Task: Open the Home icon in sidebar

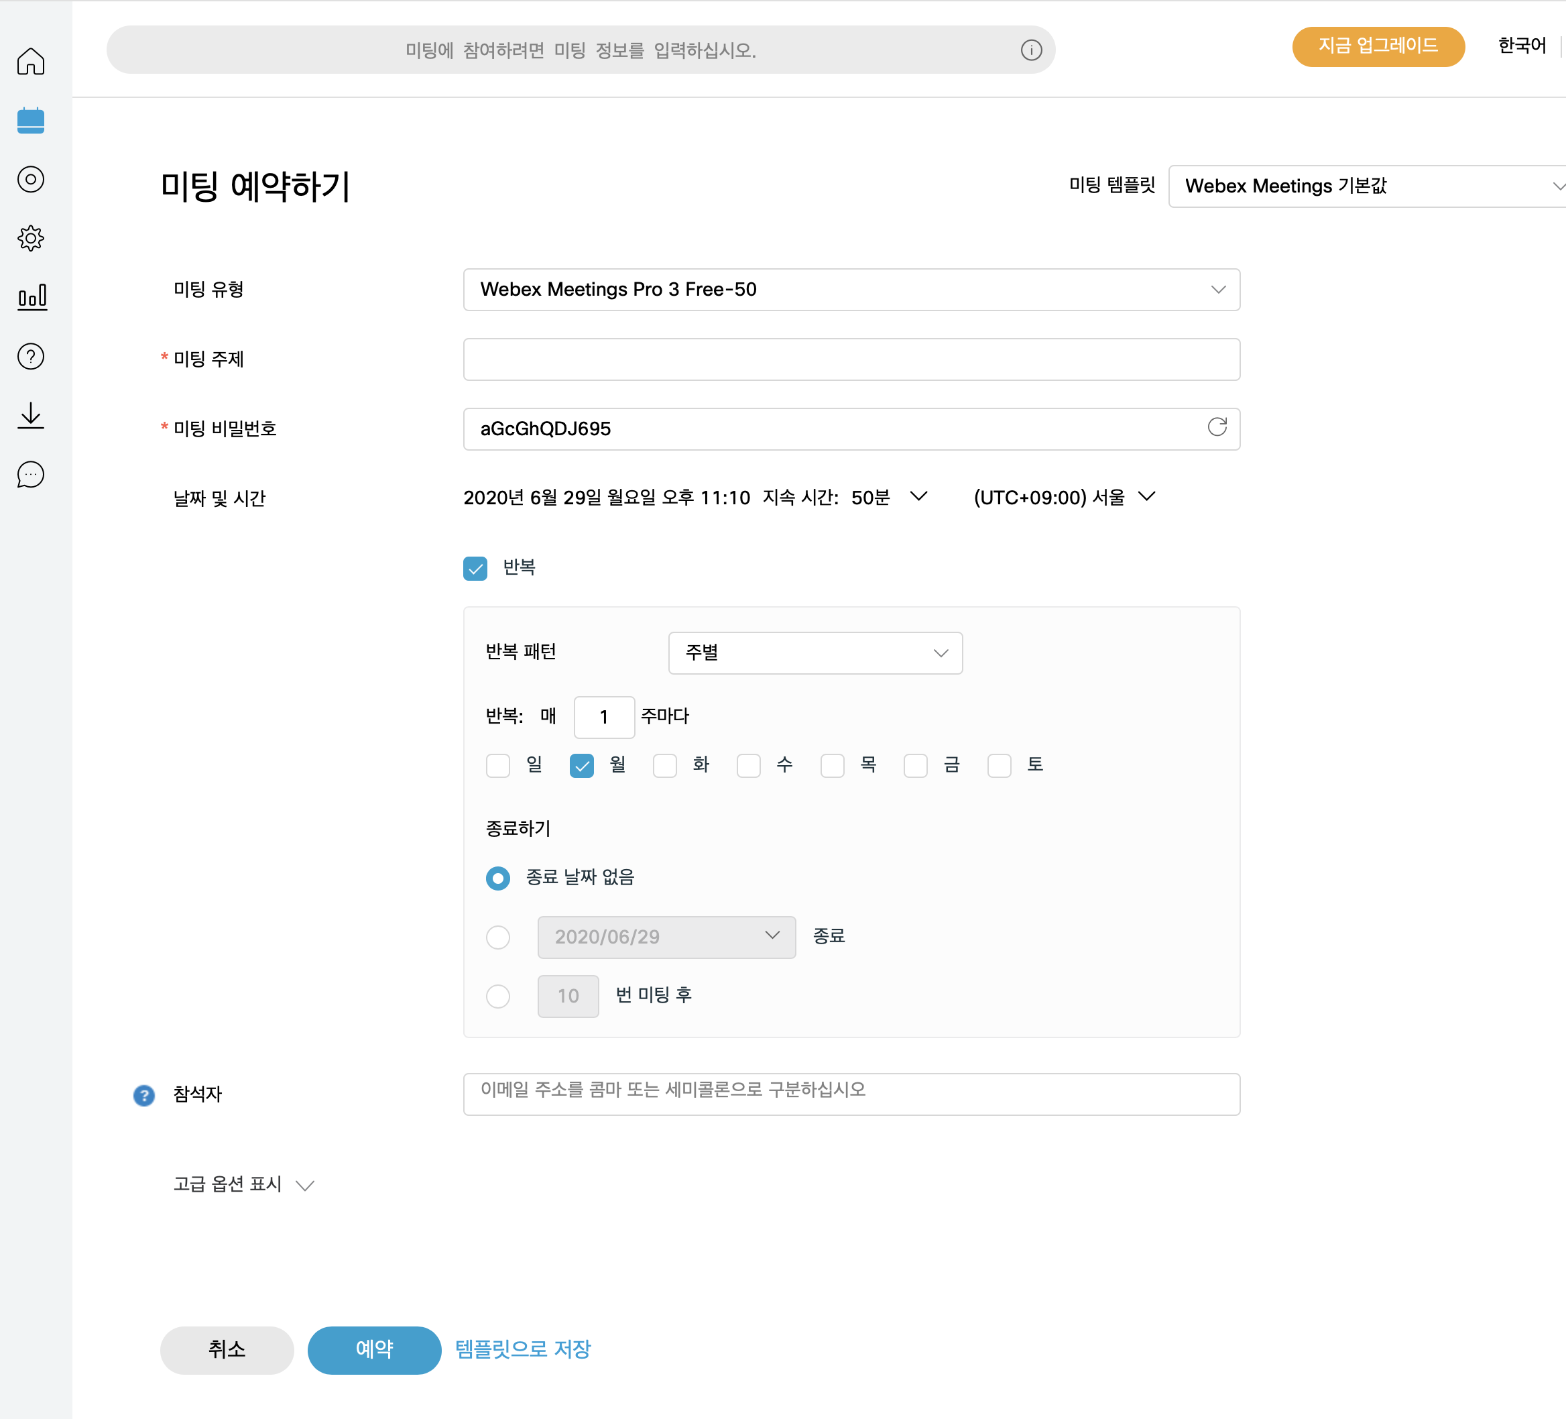Action: pyautogui.click(x=31, y=62)
